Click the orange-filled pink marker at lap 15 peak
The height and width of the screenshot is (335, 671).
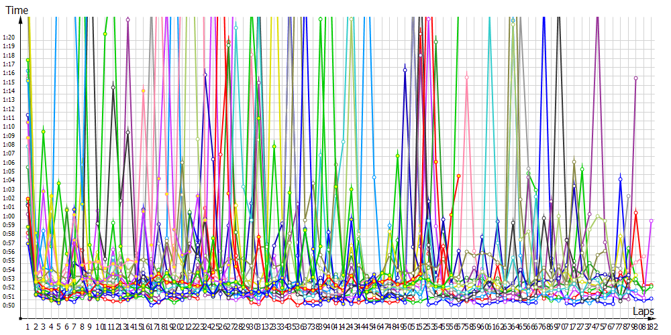pos(143,91)
